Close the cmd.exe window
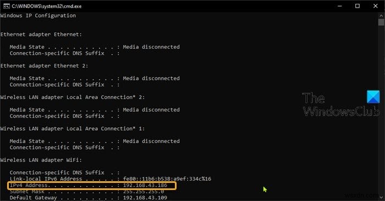Screen dimensions: 385x201 tap(376, 6)
